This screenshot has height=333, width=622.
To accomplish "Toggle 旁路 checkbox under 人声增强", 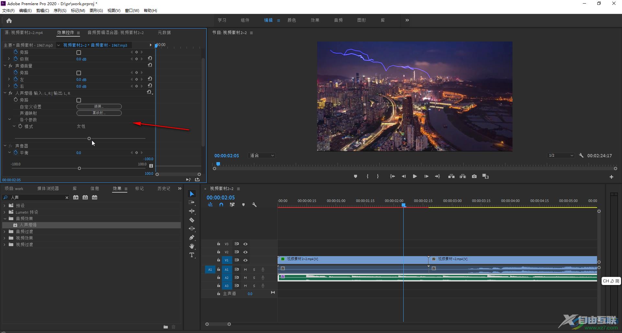I will coord(79,100).
